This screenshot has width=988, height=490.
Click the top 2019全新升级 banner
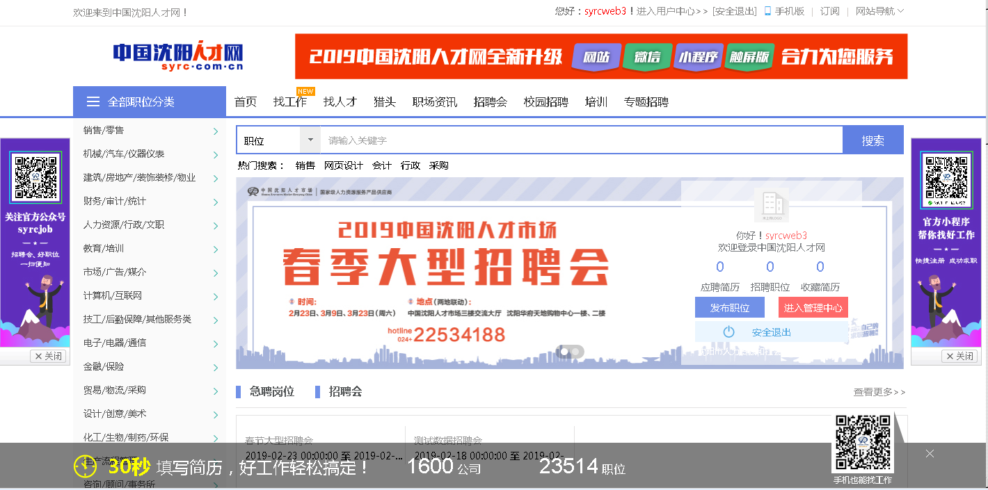point(601,56)
